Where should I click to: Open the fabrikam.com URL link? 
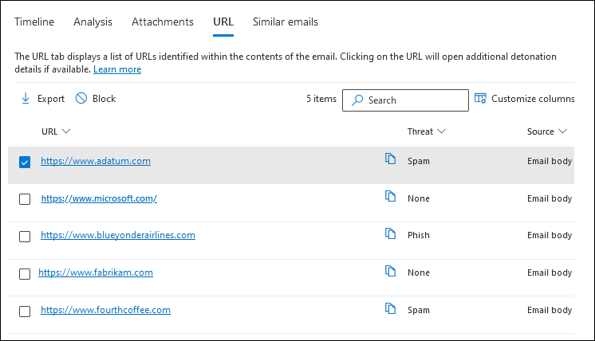pos(96,272)
